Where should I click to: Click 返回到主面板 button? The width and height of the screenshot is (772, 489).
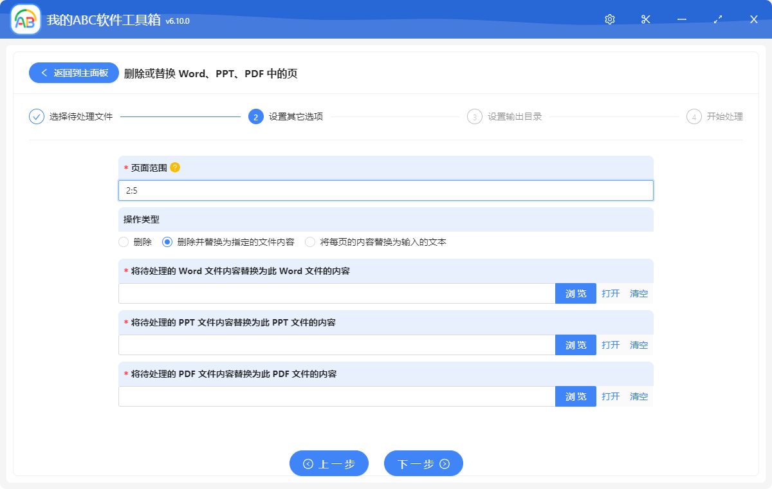(x=73, y=73)
